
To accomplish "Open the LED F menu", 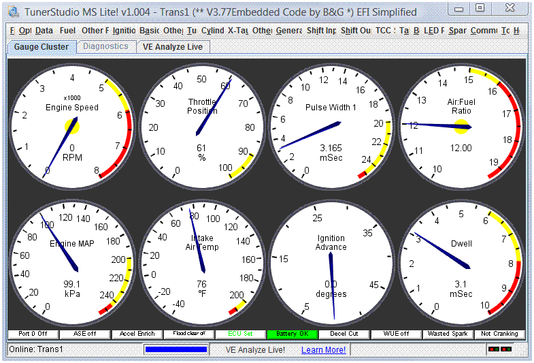I will click(434, 31).
